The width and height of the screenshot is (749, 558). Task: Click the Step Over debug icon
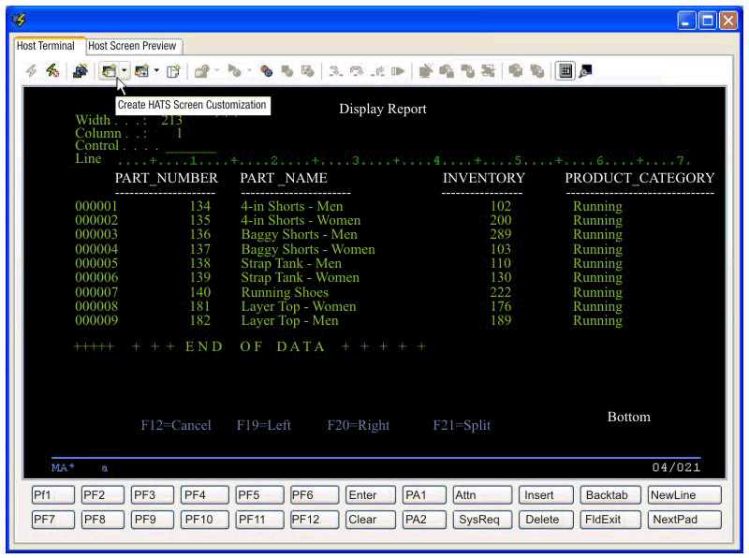pos(357,71)
